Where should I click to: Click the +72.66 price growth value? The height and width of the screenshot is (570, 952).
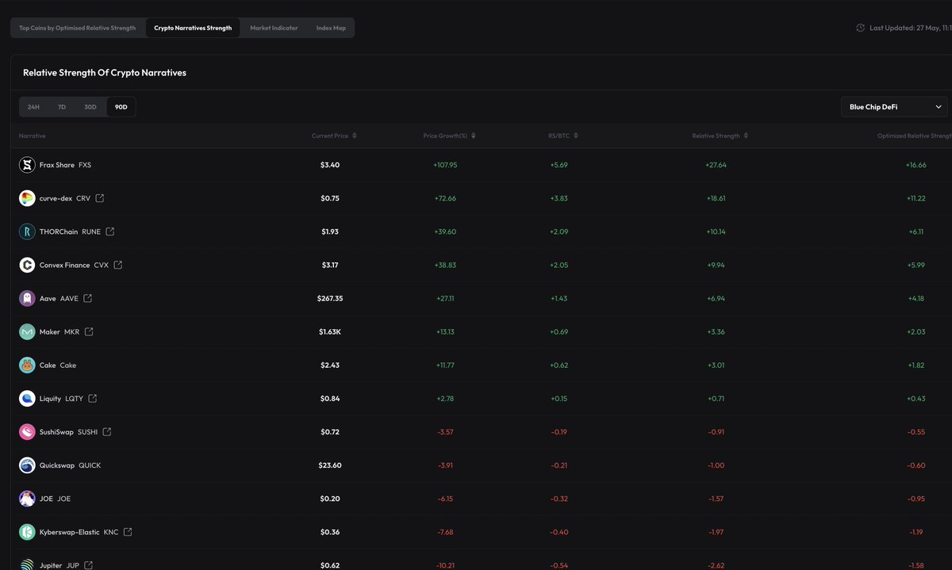click(445, 198)
